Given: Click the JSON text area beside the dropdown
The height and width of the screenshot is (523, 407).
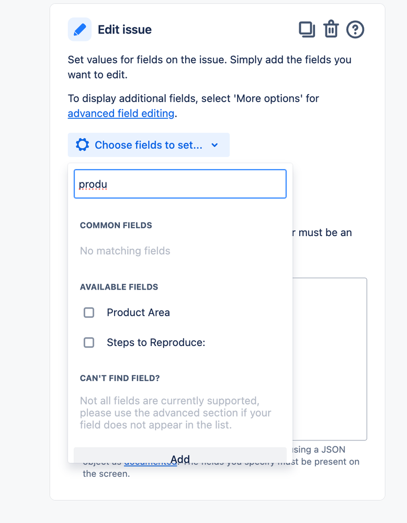Looking at the screenshot, I should coord(330,359).
